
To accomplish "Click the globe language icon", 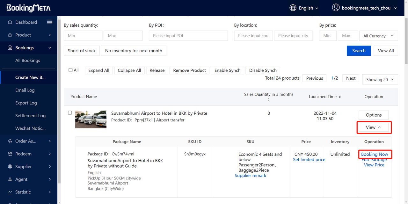I will click(x=293, y=8).
